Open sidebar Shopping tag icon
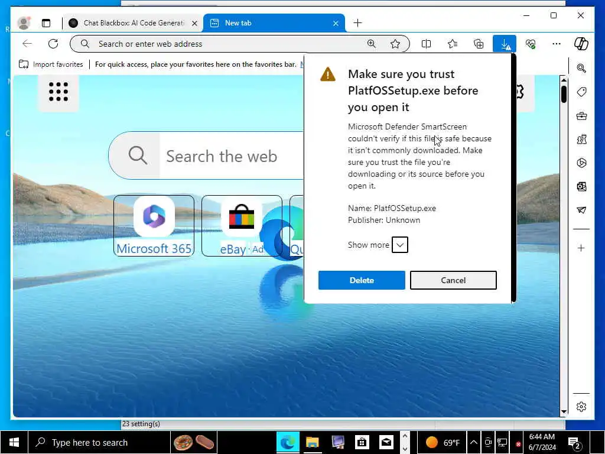The image size is (605, 454). (x=581, y=92)
